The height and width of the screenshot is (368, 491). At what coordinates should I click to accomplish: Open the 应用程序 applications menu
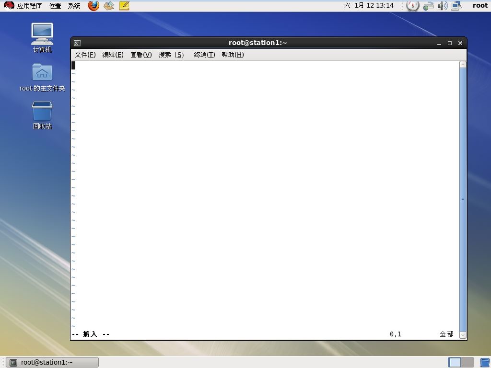[29, 6]
